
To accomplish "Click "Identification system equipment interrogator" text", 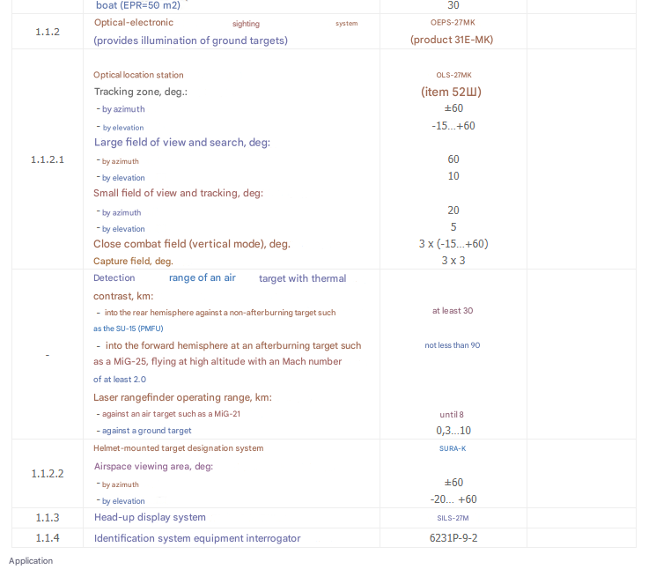I will coord(197,538).
